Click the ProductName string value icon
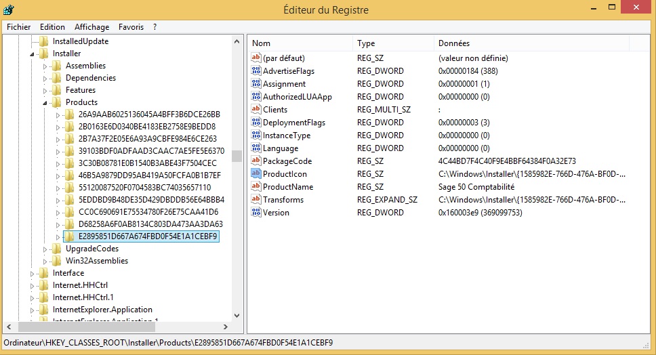656x355 pixels. click(256, 187)
